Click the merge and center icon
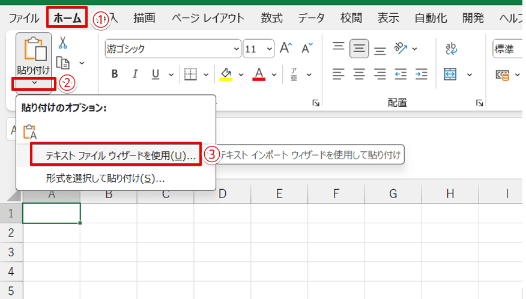The height and width of the screenshot is (299, 526). point(450,74)
